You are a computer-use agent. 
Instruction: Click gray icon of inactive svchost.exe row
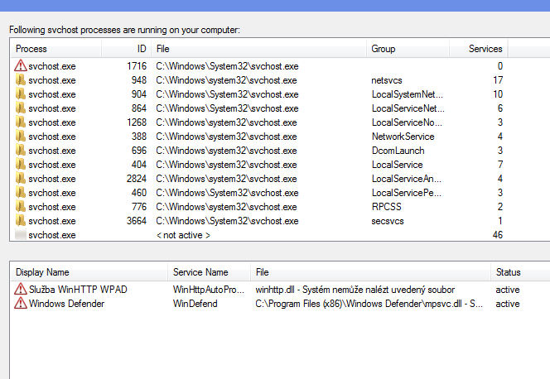20,235
